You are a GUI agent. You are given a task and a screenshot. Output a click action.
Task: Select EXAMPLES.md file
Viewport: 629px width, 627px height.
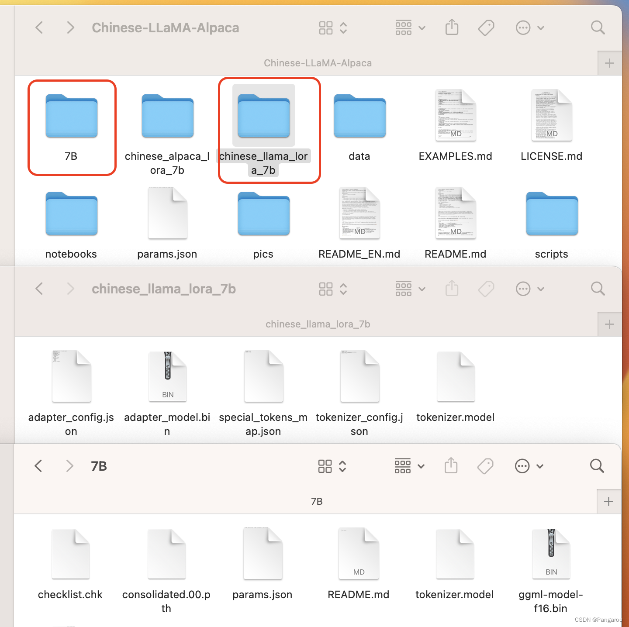click(x=456, y=115)
